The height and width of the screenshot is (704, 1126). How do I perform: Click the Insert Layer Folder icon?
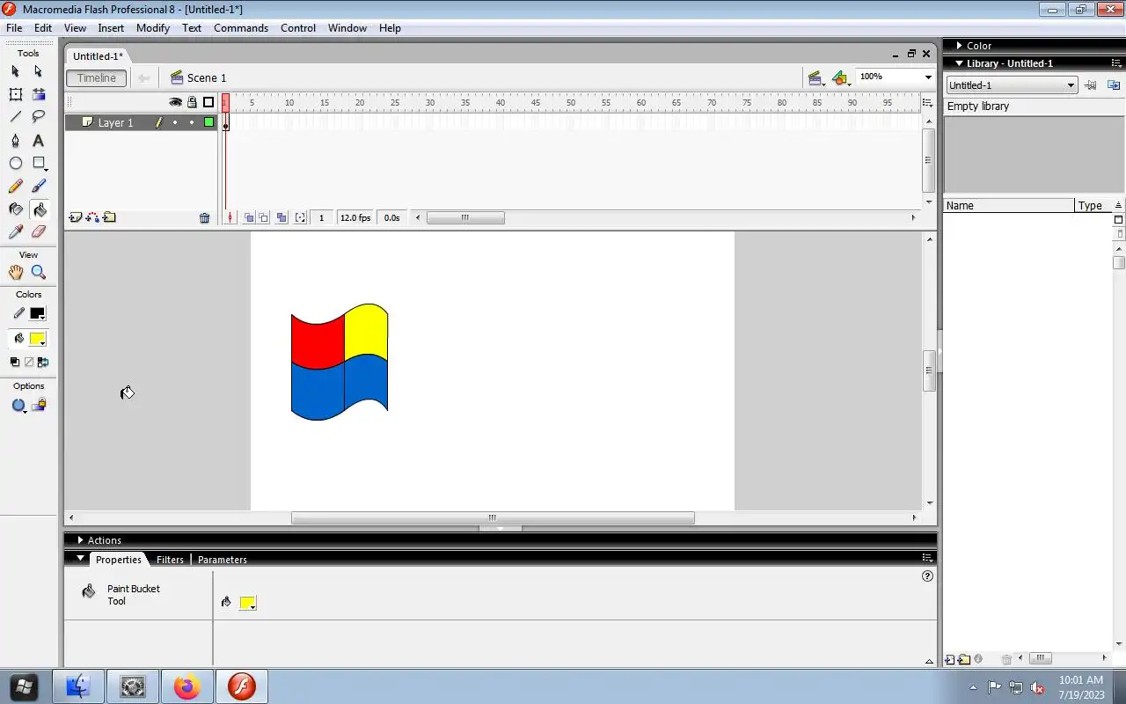coord(109,217)
